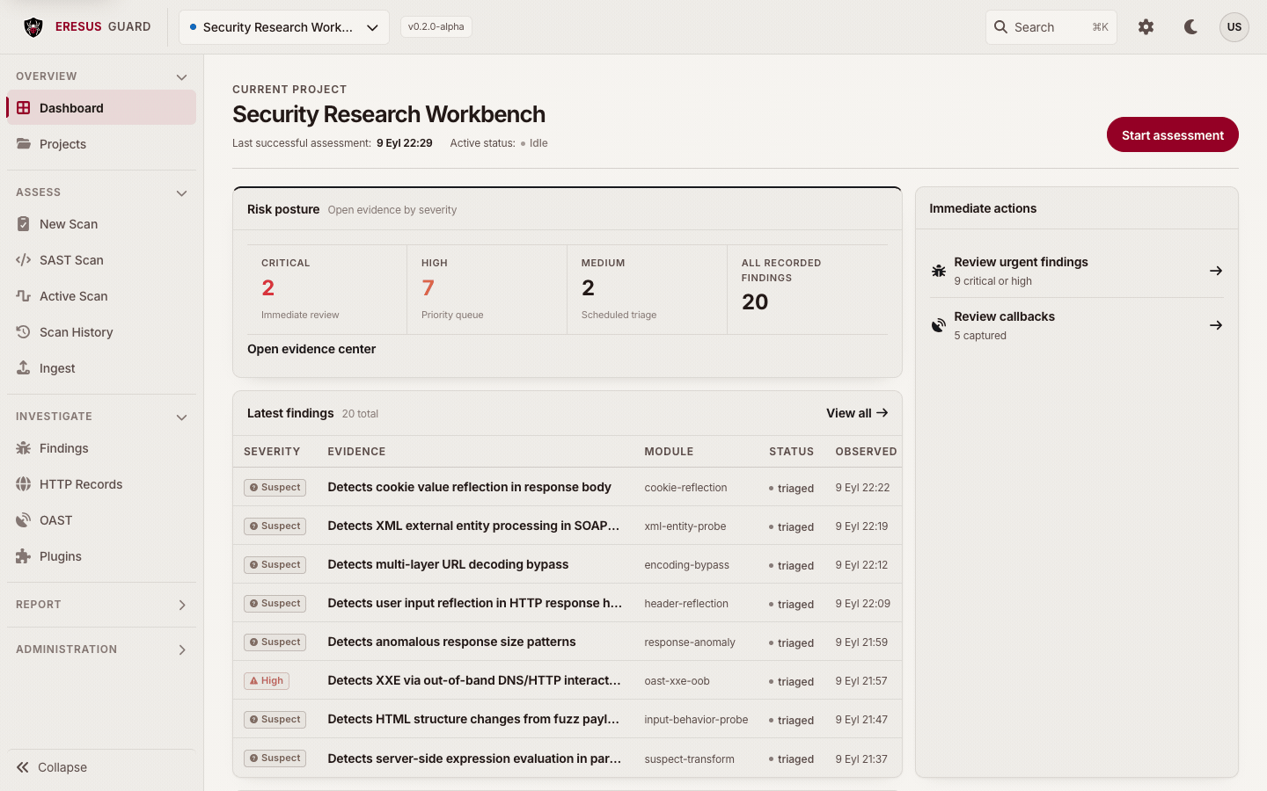The width and height of the screenshot is (1267, 791).
Task: Open XML external entity processing finding
Action: (473, 526)
